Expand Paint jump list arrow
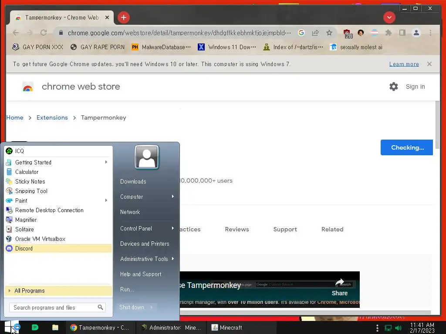The width and height of the screenshot is (446, 334). [x=106, y=200]
